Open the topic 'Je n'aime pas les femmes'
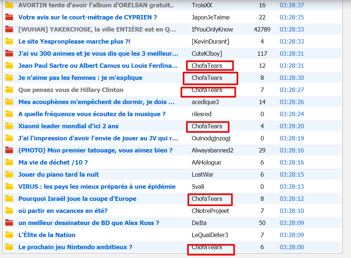Viewport: 351px width, 258px height. pos(80,78)
